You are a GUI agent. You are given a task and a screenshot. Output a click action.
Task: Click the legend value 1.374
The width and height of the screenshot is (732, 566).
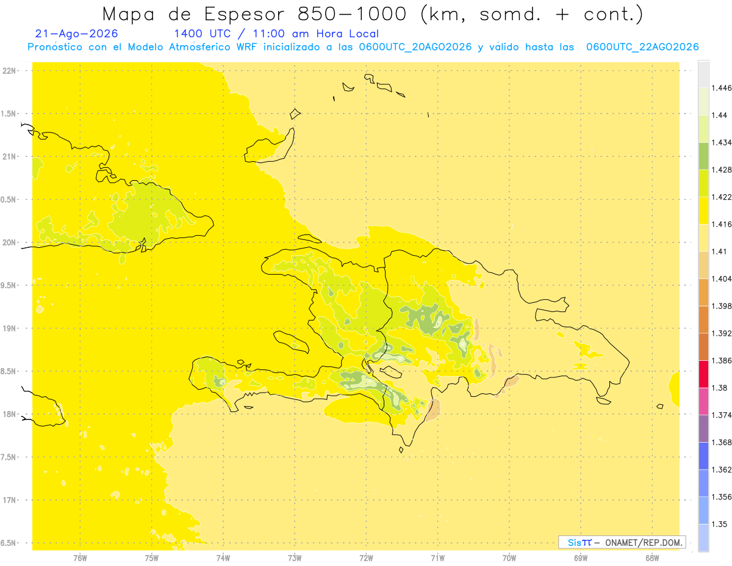722,415
